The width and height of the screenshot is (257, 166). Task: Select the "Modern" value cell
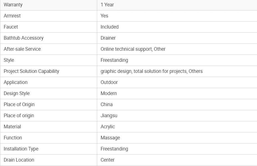click(x=109, y=93)
